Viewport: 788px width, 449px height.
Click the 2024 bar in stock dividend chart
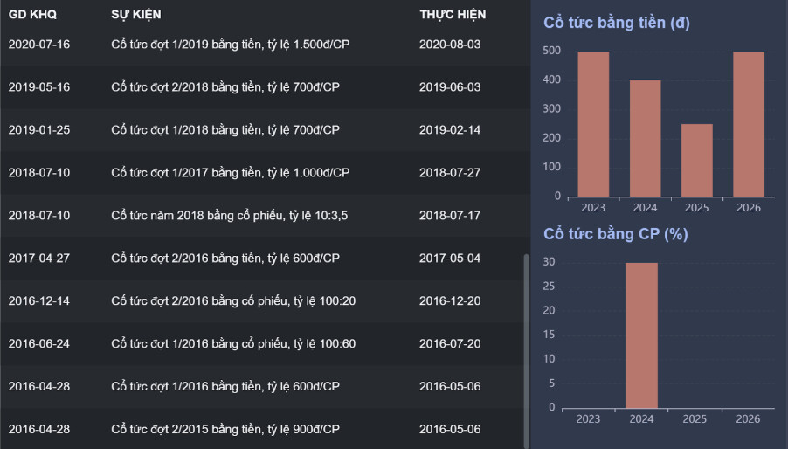641,335
